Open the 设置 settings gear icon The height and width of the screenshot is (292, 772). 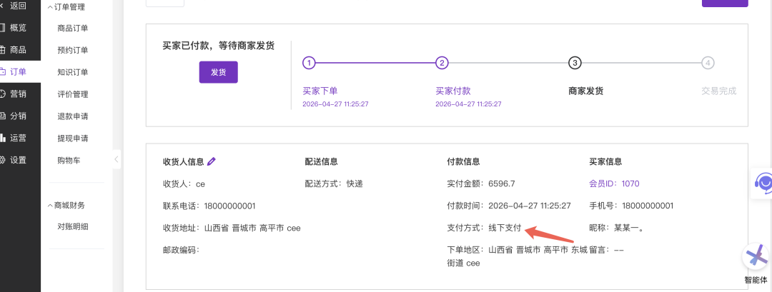pyautogui.click(x=3, y=160)
